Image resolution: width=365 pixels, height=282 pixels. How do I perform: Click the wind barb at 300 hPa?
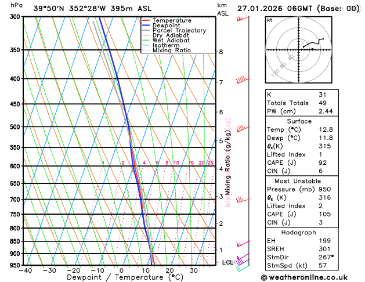point(243,19)
